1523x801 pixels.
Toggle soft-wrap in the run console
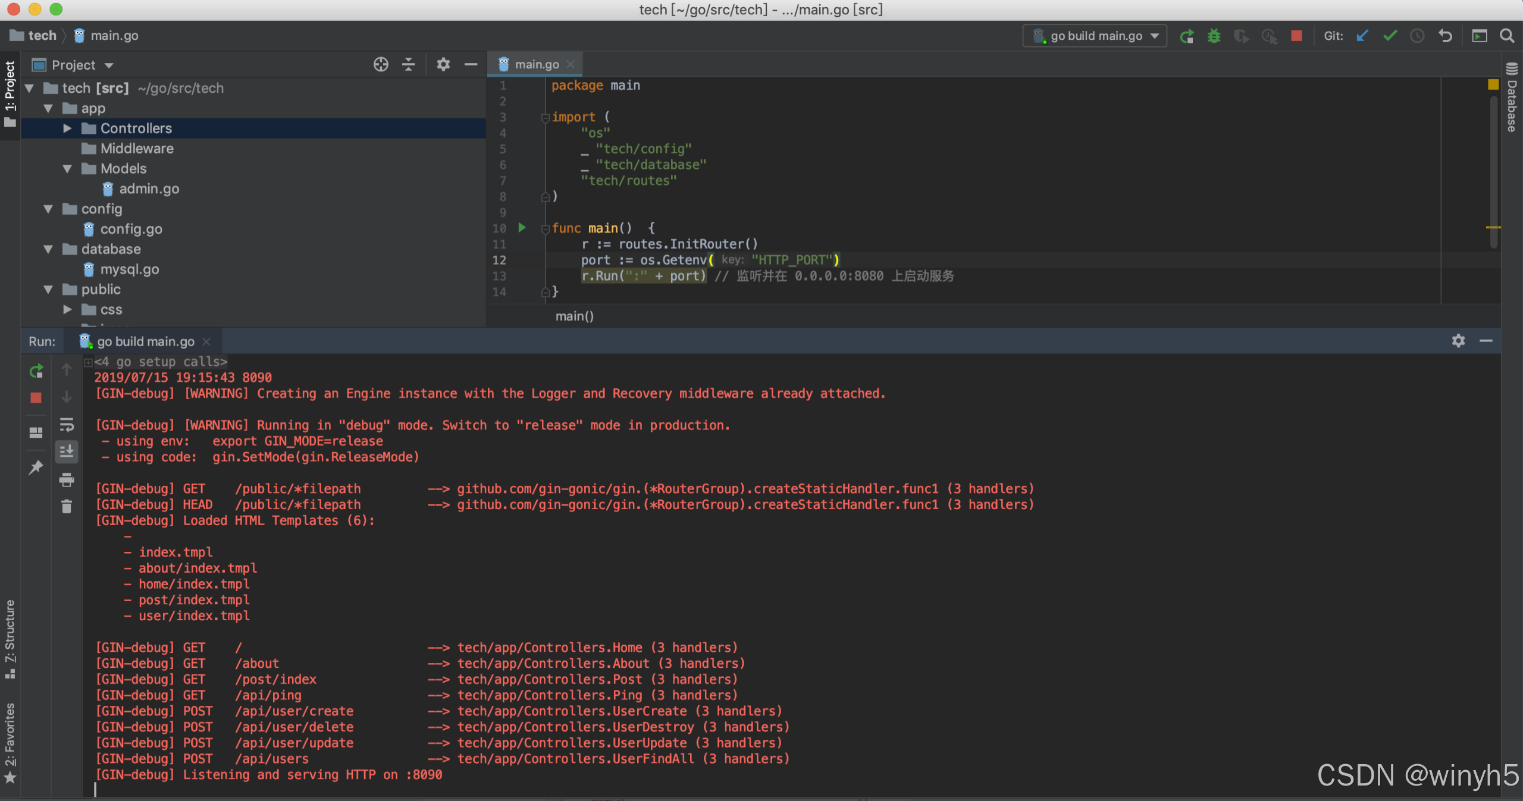[x=67, y=425]
